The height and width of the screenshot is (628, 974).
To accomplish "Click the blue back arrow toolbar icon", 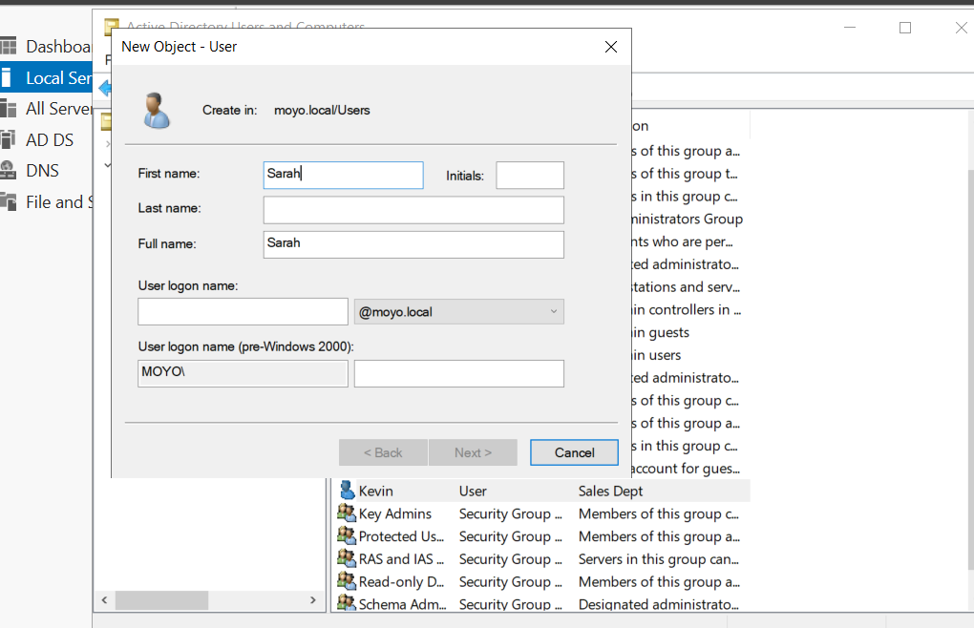I will point(104,89).
